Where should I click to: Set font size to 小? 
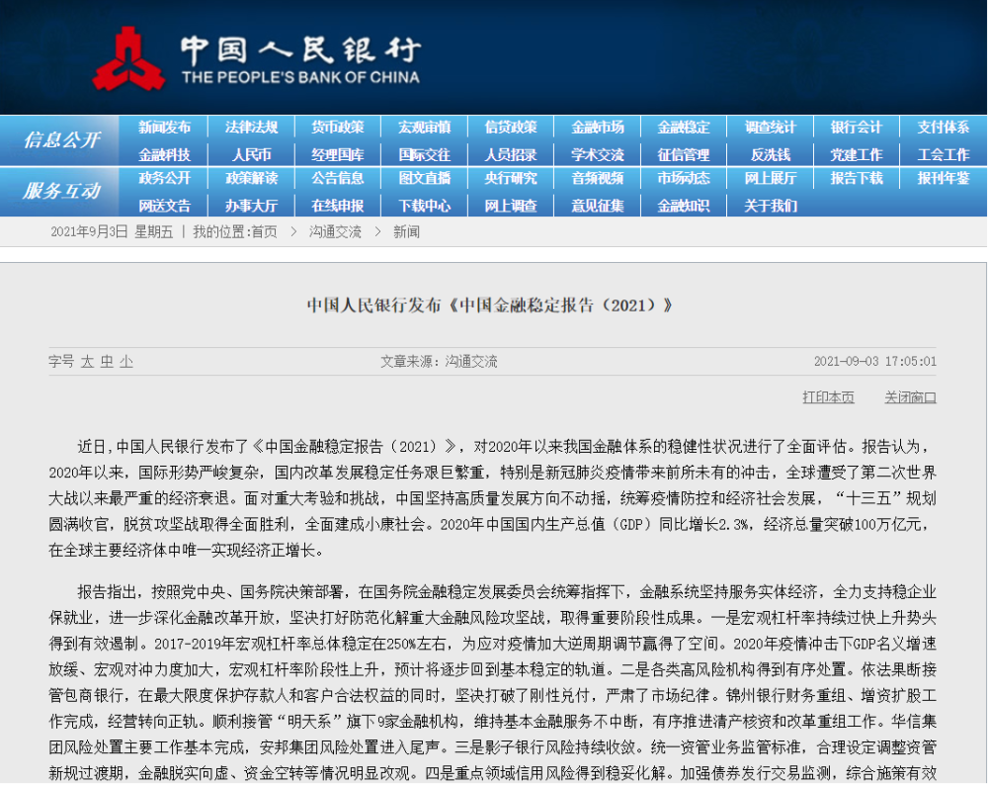click(x=126, y=361)
